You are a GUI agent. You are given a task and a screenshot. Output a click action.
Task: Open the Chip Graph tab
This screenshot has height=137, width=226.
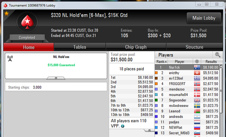(x=136, y=47)
